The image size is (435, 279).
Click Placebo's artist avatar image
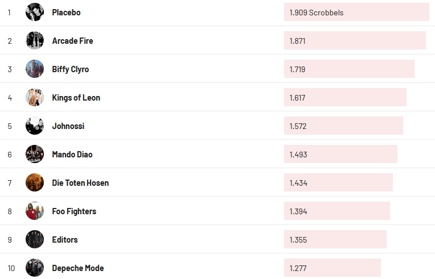pos(35,12)
